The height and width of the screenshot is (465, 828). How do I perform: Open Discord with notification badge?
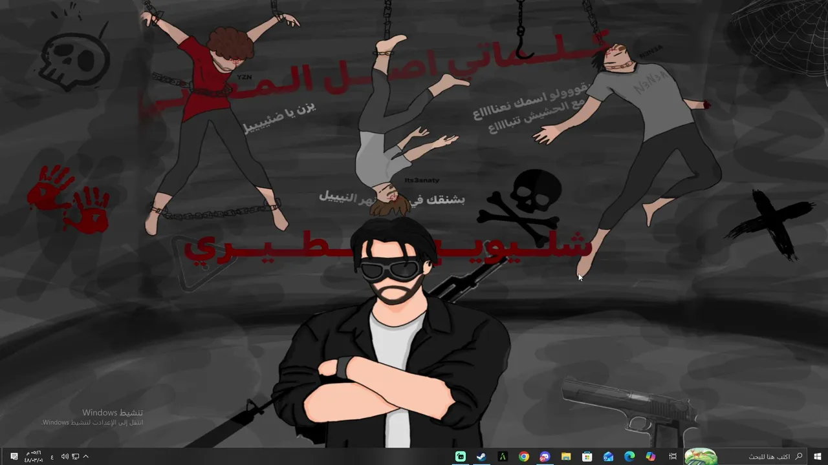tap(545, 457)
